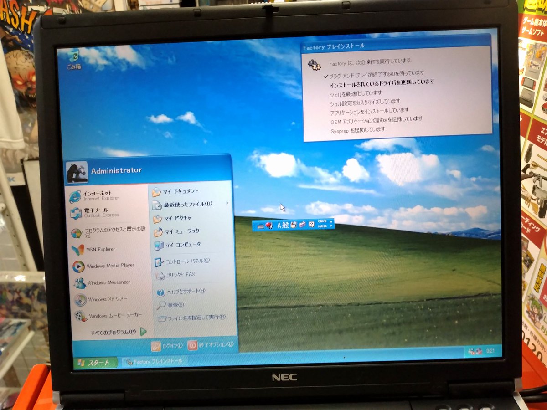Launch MSN Explorer
This screenshot has height=410, width=547.
[x=93, y=249]
